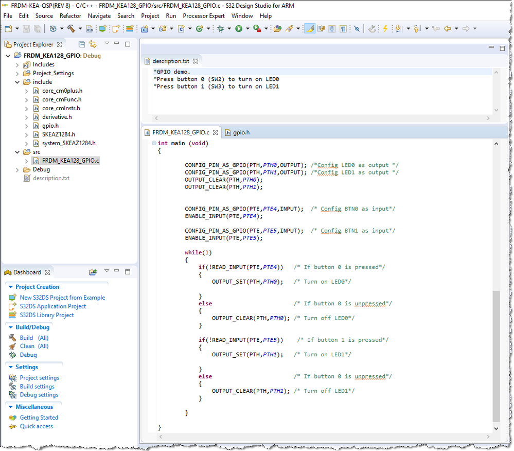Image resolution: width=514 pixels, height=451 pixels.
Task: Click Collapse All in Project Explorer
Action: tap(82, 44)
